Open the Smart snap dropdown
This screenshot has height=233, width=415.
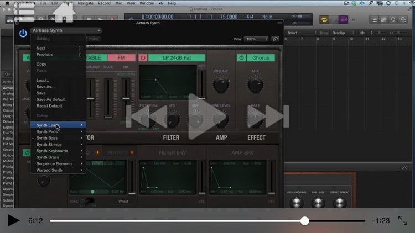pos(301,33)
